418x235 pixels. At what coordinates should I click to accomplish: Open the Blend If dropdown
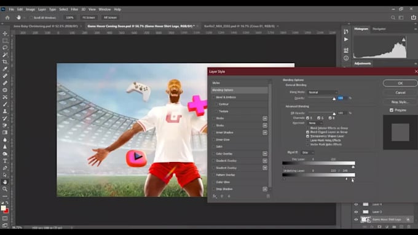tap(307, 153)
